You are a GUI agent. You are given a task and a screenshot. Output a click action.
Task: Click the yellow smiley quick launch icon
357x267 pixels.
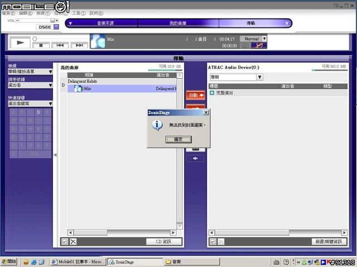26,262
